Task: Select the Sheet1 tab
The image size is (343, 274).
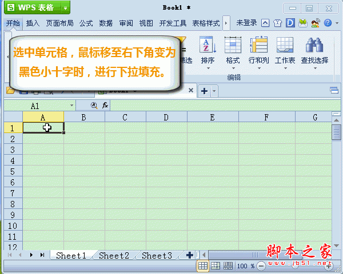Action: 71,255
